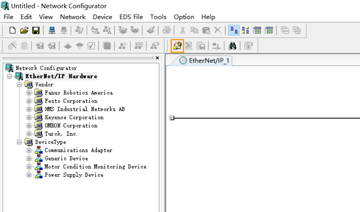
Task: Switch to the details view icon
Action: 269,30
